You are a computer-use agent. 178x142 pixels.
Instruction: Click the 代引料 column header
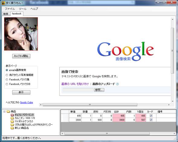(x=107, y=112)
